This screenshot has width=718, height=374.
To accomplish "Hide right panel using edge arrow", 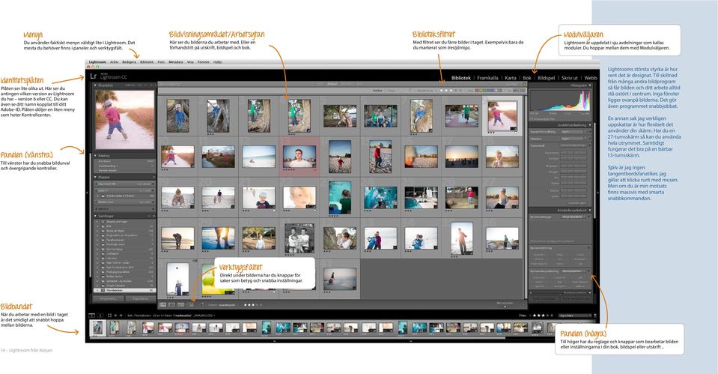I will click(x=597, y=193).
